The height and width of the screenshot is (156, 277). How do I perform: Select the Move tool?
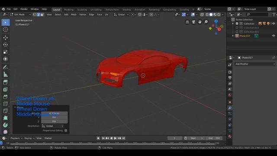tap(6, 38)
